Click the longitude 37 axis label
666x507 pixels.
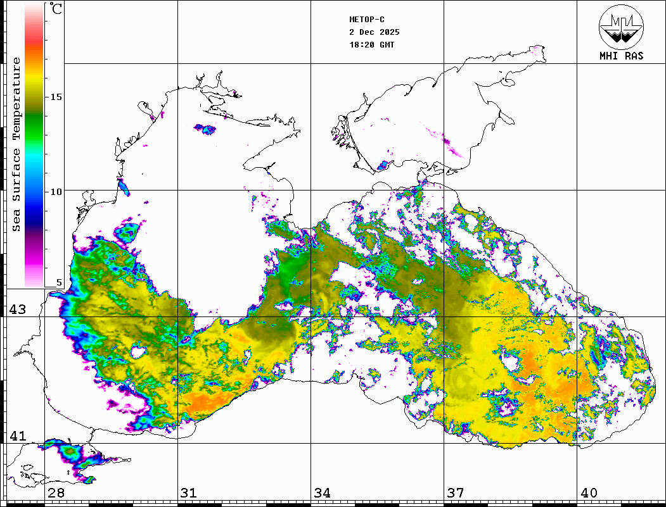pyautogui.click(x=454, y=493)
